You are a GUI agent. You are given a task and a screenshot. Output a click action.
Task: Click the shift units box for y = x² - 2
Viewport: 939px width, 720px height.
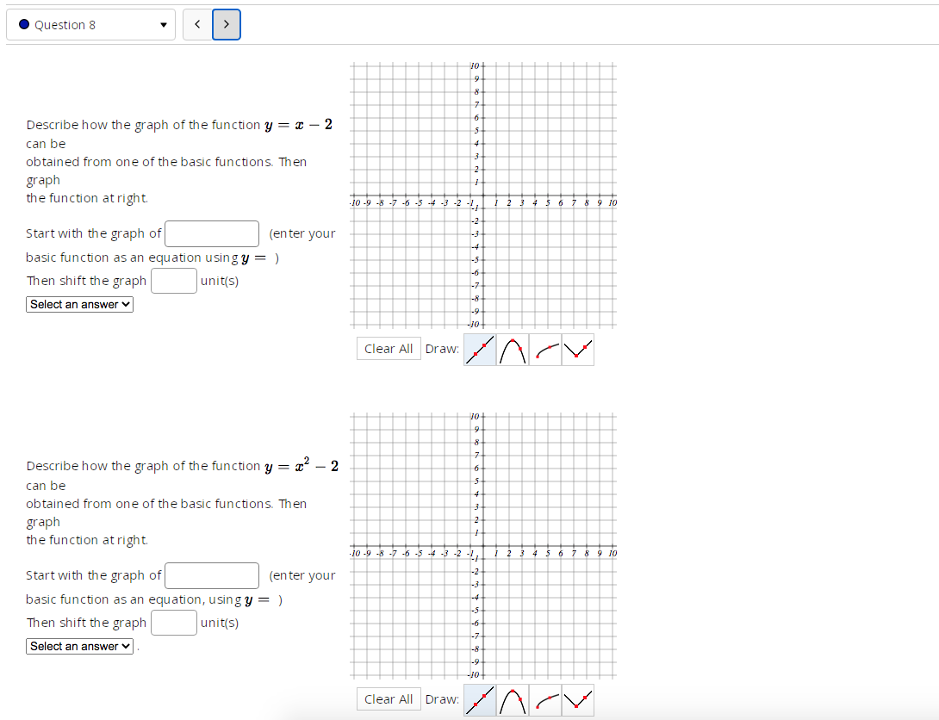(x=174, y=622)
